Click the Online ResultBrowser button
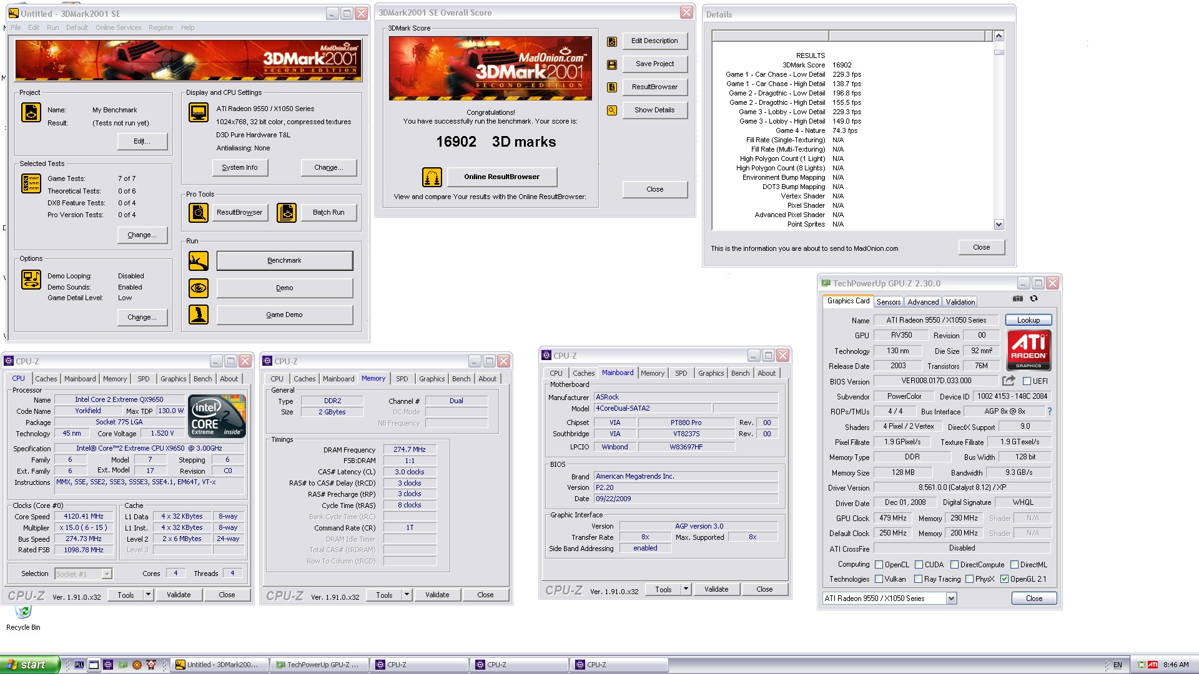Viewport: 1199px width, 674px height. click(x=501, y=177)
